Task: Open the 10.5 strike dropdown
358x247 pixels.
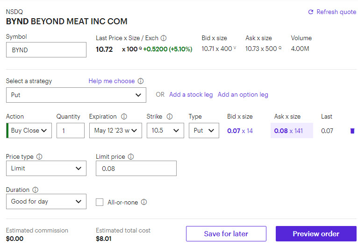Action: 165,131
